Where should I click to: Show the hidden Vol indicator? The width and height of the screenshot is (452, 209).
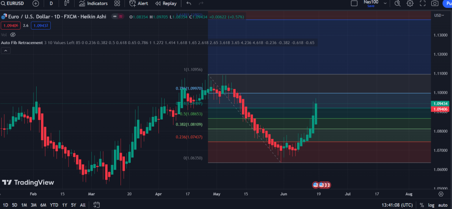tap(13, 34)
